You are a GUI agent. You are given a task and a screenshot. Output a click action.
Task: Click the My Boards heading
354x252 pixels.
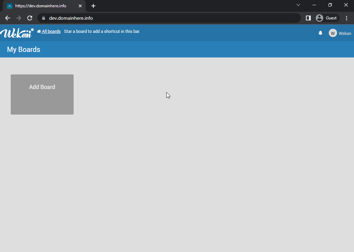tap(24, 49)
